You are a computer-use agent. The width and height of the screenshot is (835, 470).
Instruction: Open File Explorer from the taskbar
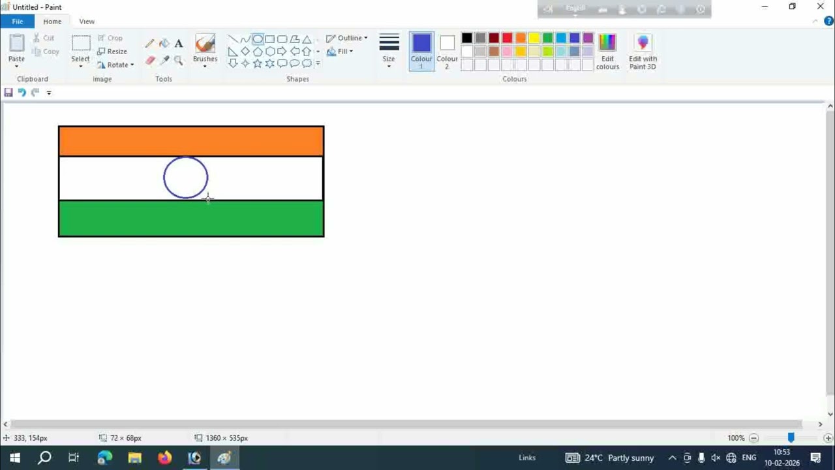click(x=134, y=458)
